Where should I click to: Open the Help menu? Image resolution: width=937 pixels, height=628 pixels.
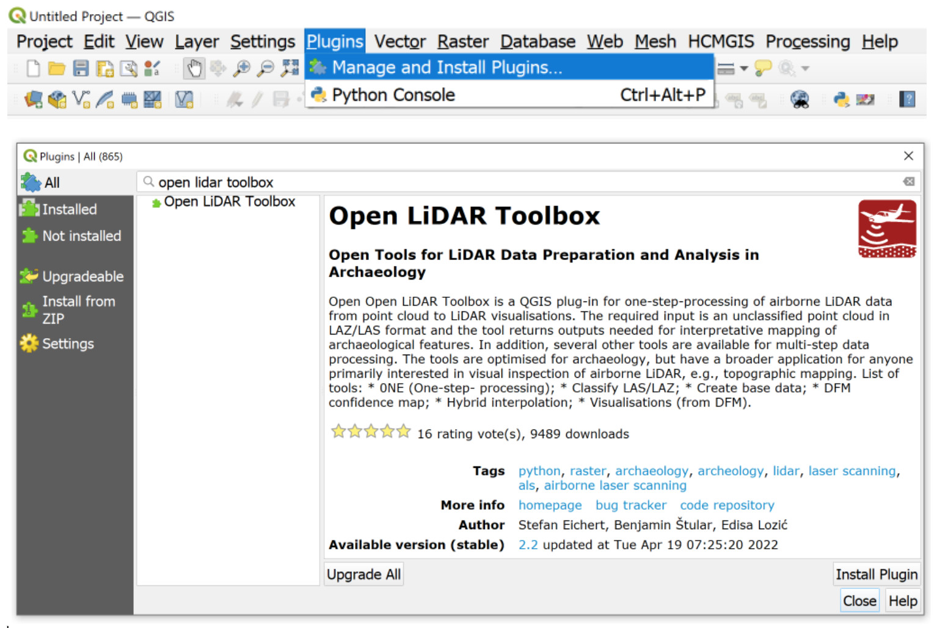(880, 42)
